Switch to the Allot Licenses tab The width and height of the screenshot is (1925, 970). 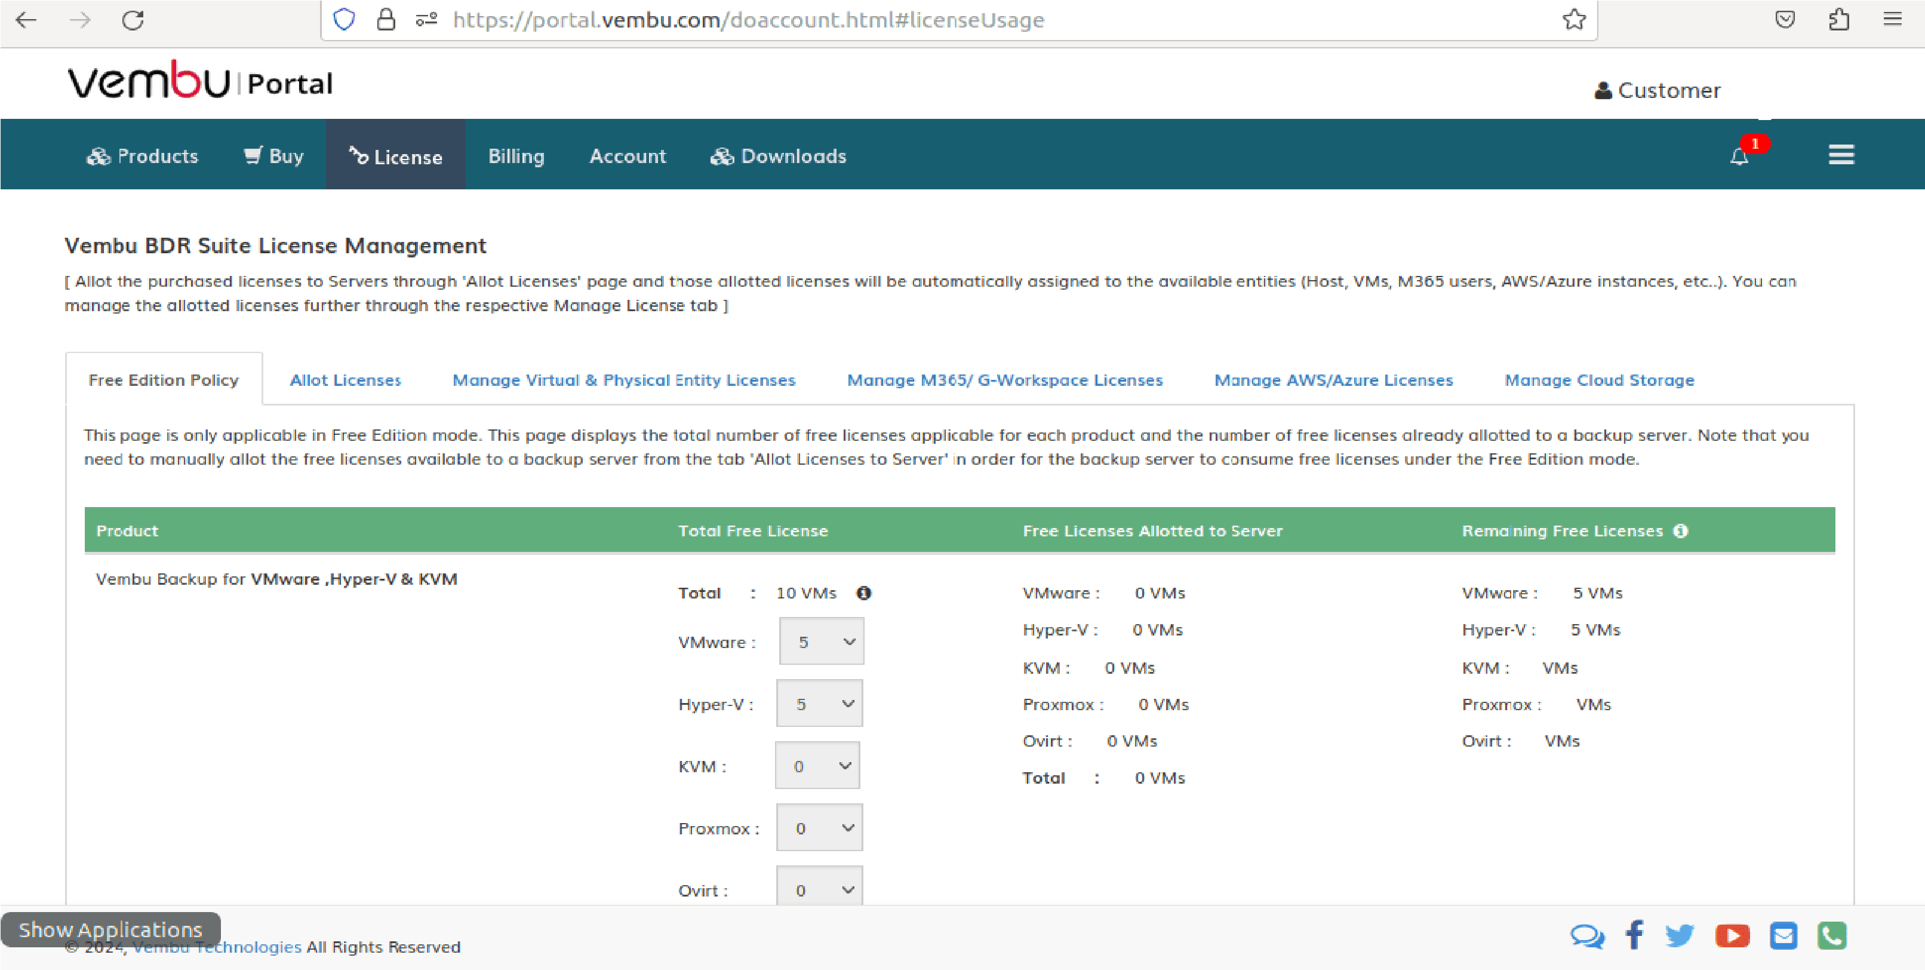345,380
